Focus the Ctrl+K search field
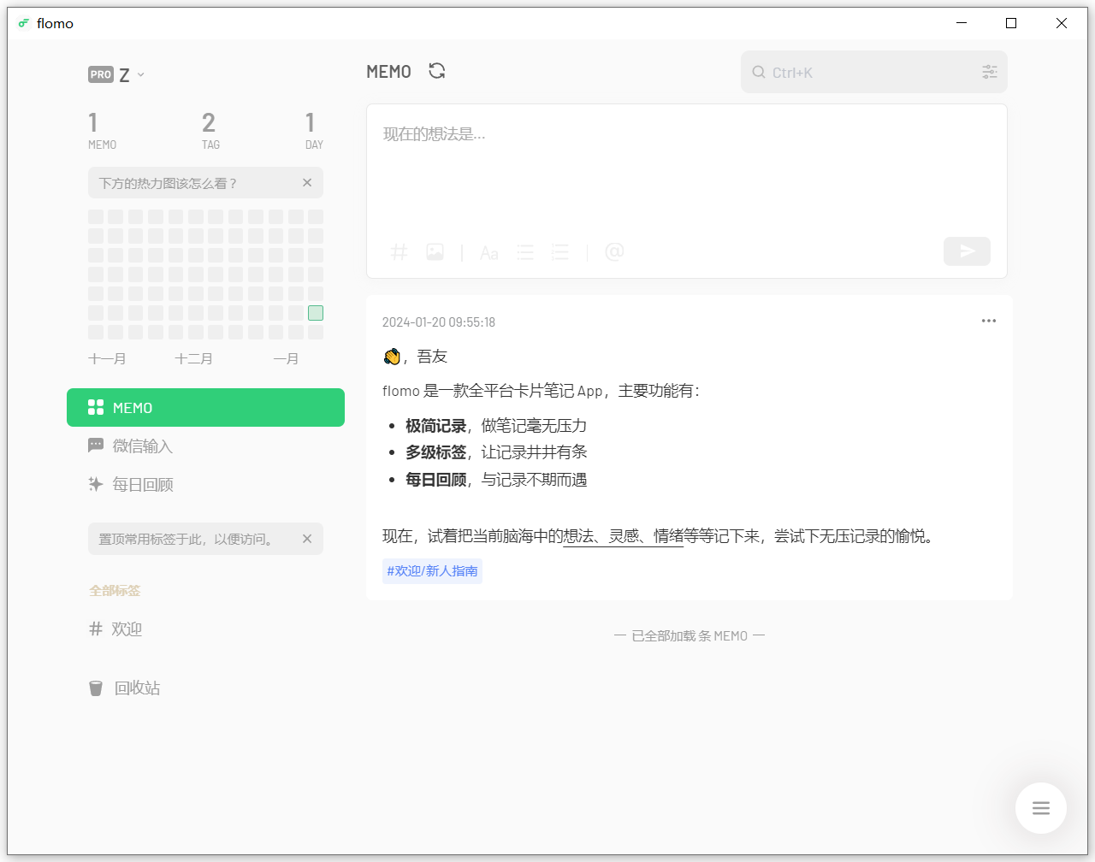 coord(873,72)
